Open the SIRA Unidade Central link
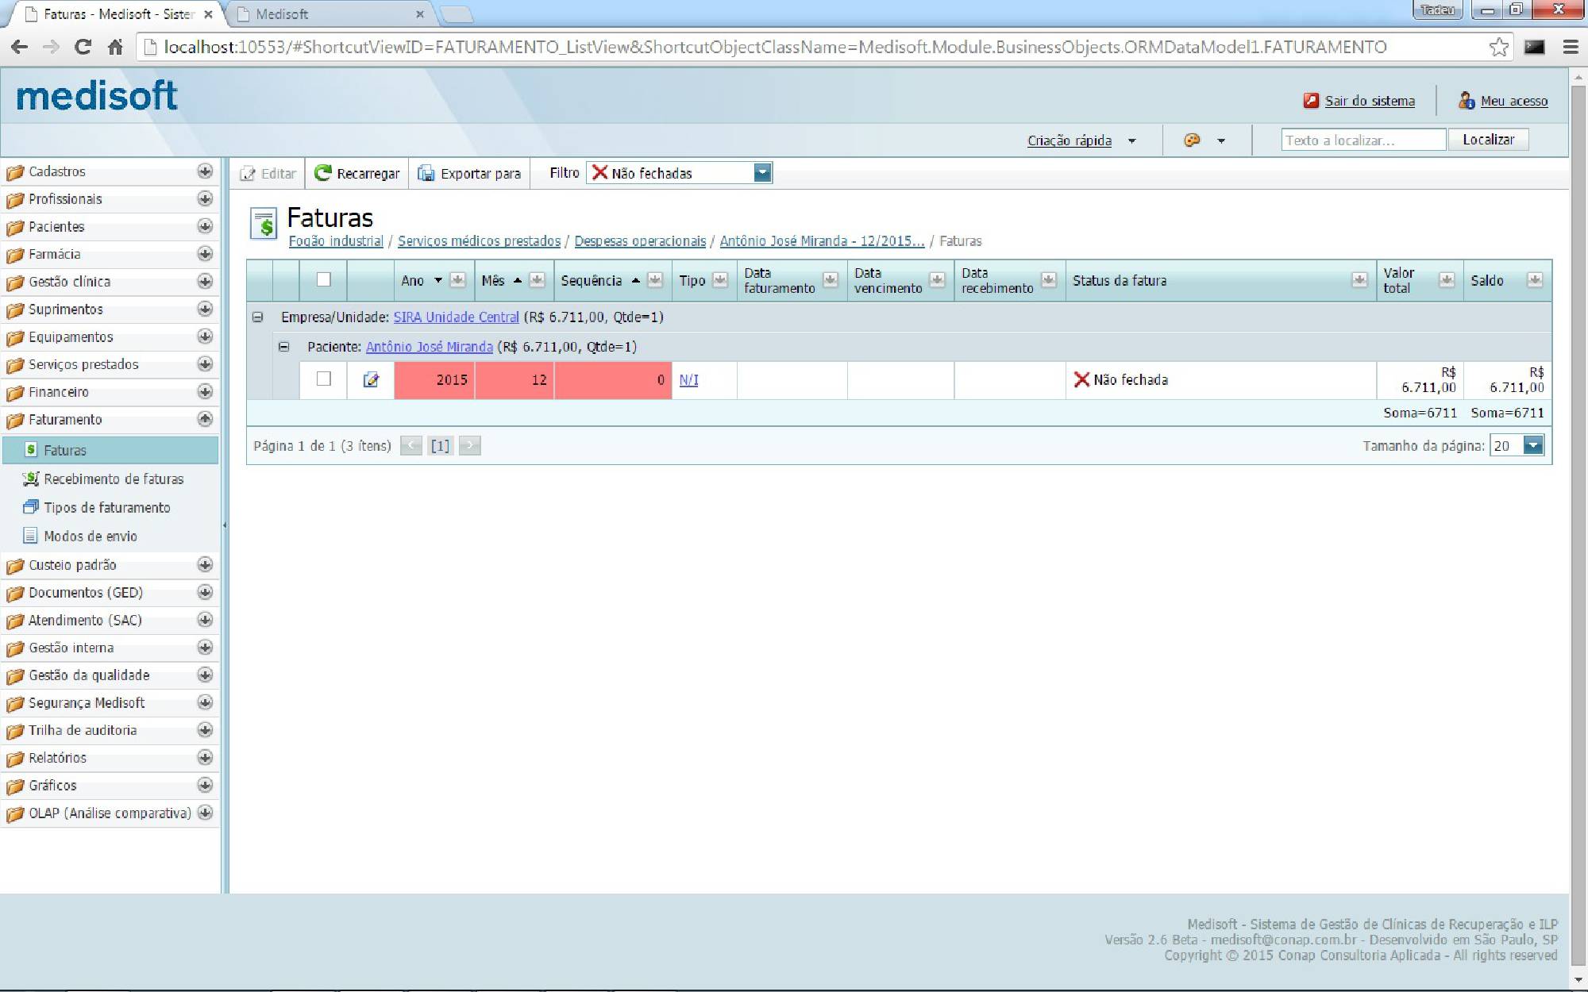 456,317
